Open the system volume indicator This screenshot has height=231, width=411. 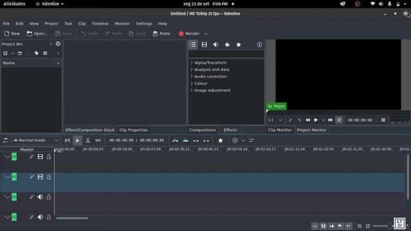point(381,4)
